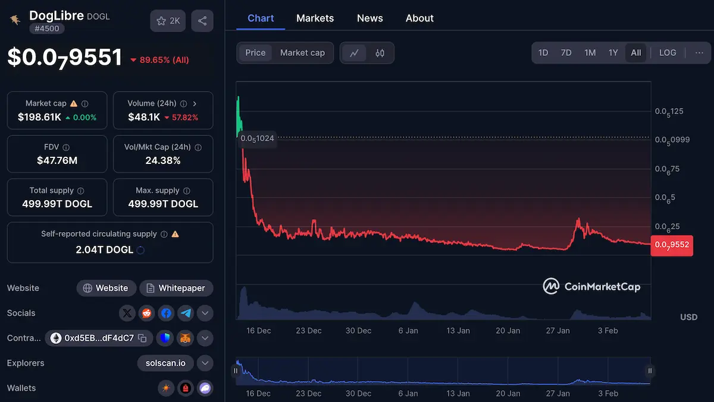Click the #4500 rank badge
The height and width of the screenshot is (402, 714).
coord(47,29)
